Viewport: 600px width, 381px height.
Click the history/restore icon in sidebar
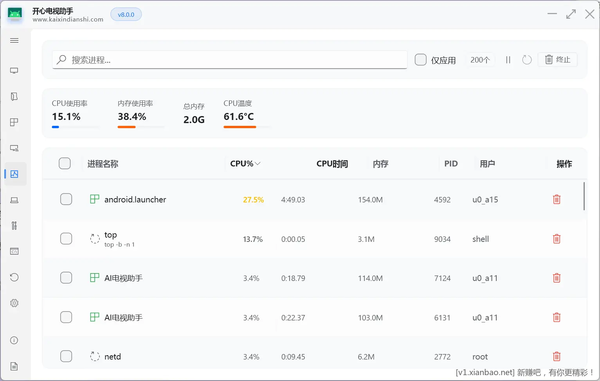click(x=14, y=277)
